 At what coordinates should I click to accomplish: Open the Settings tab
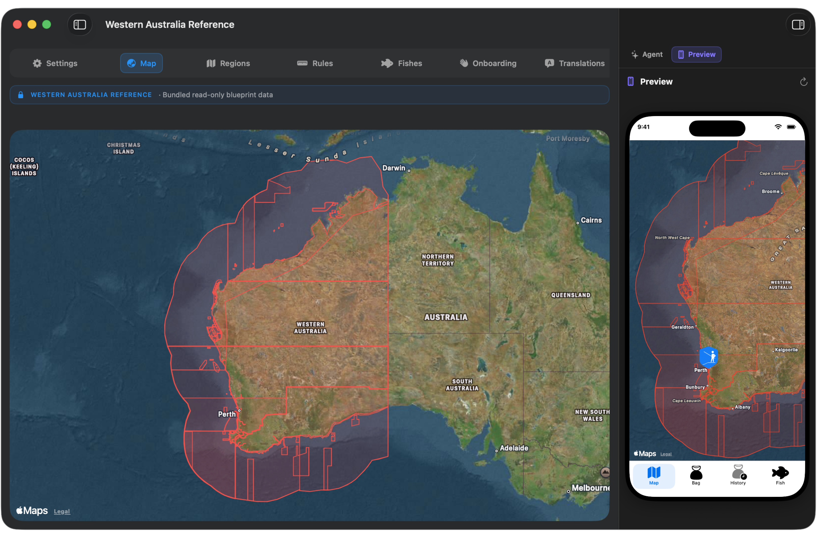tap(55, 63)
